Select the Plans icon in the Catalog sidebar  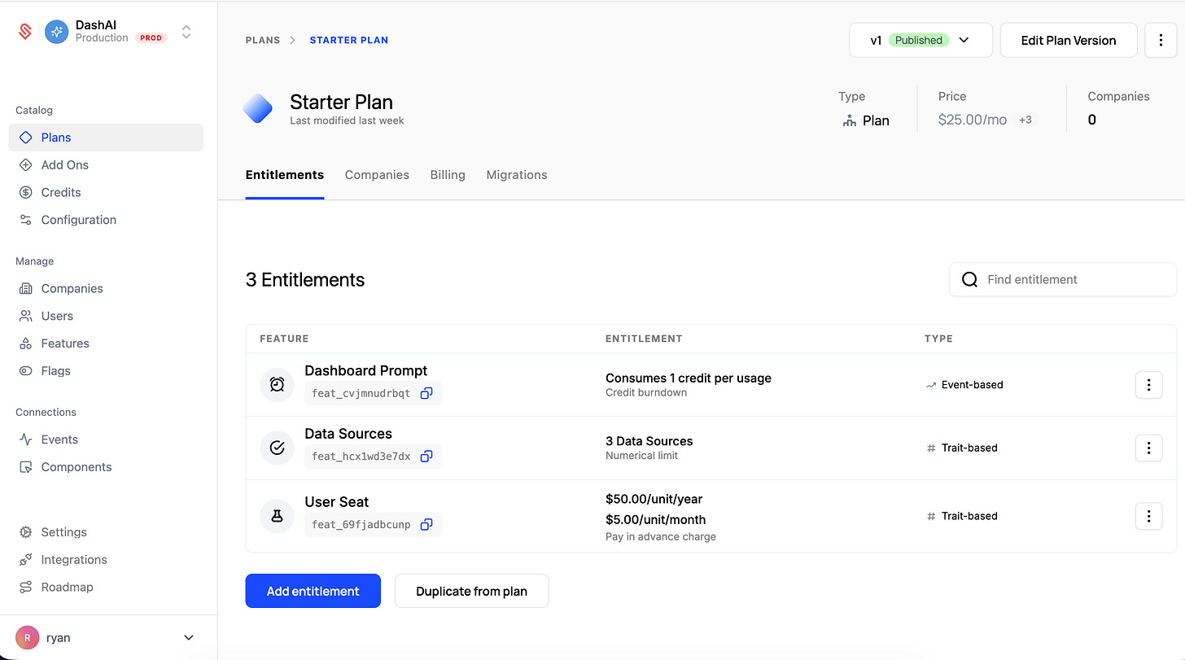25,137
